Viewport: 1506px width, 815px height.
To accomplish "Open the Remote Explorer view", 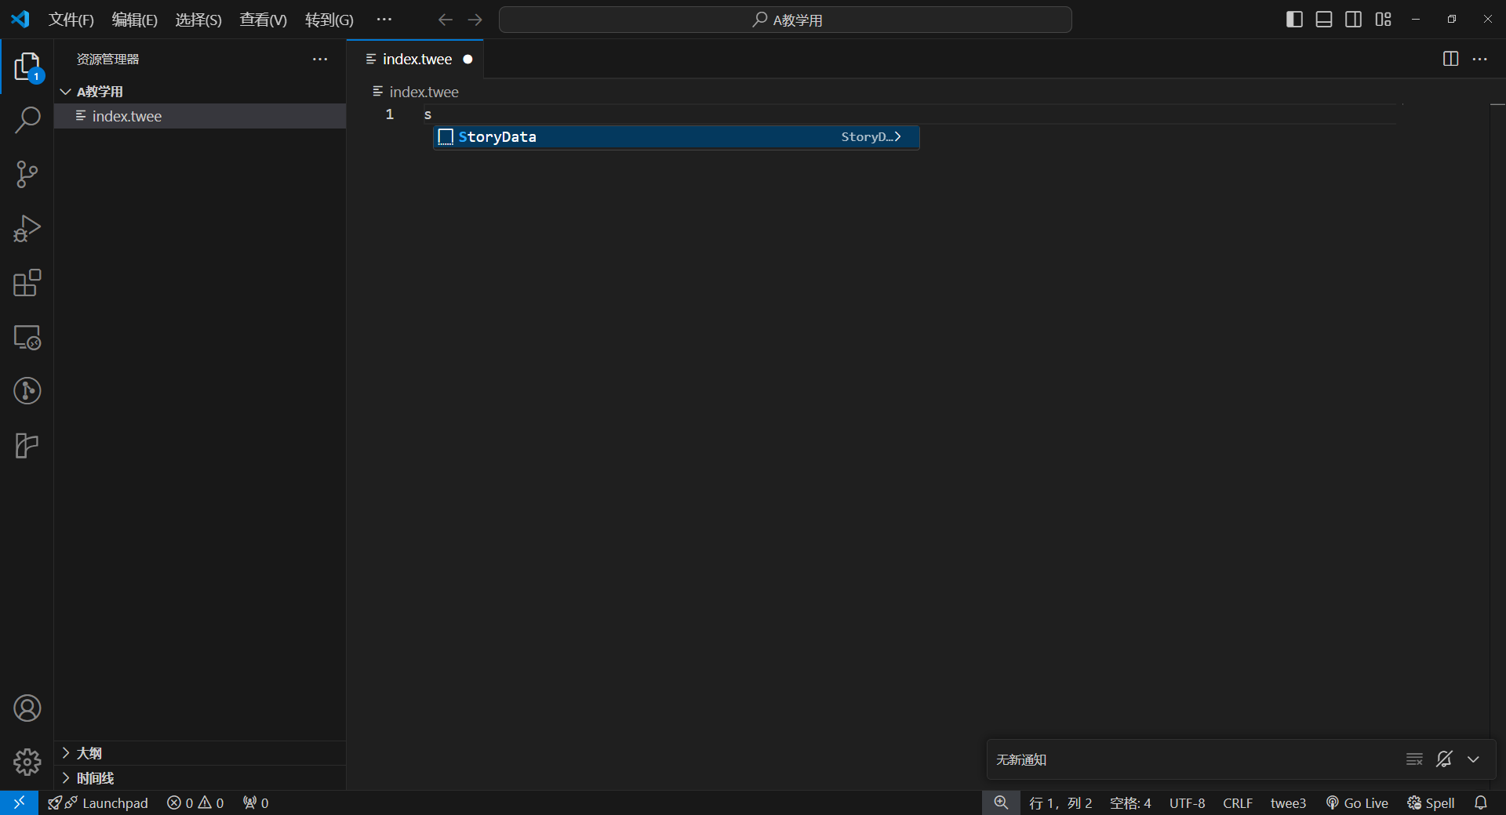I will pyautogui.click(x=27, y=337).
